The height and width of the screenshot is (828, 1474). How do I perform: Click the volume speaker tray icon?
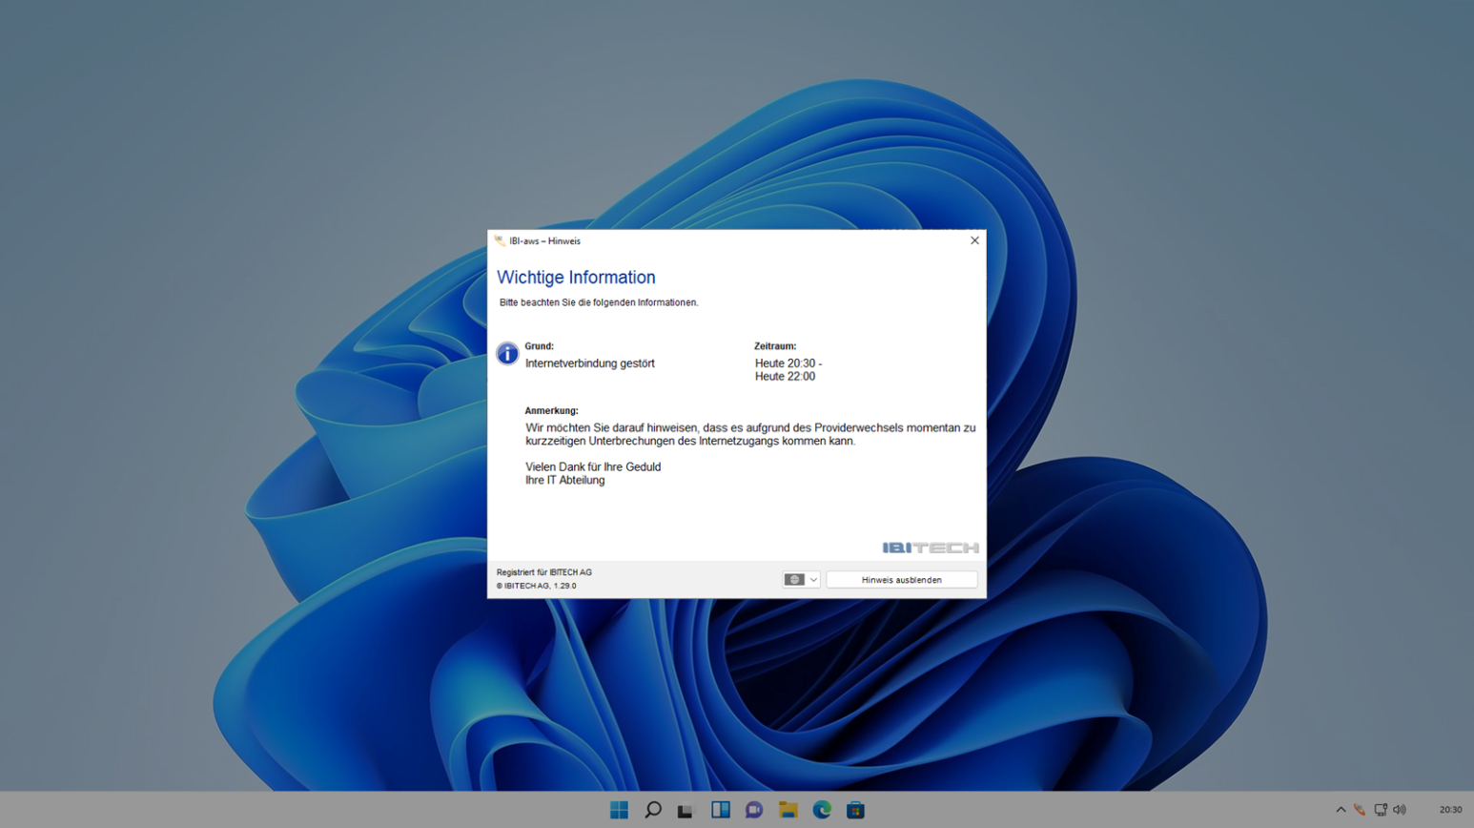[1400, 810]
